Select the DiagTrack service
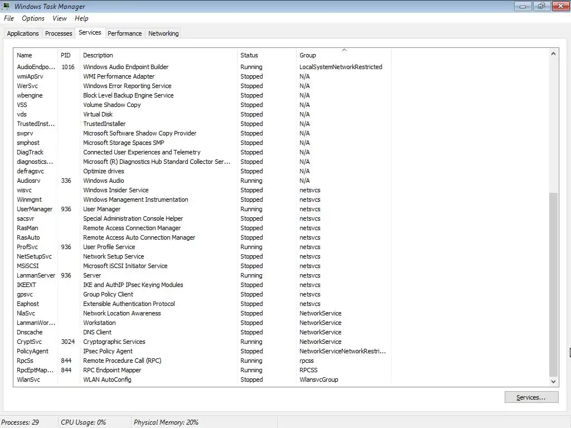 tap(203, 152)
